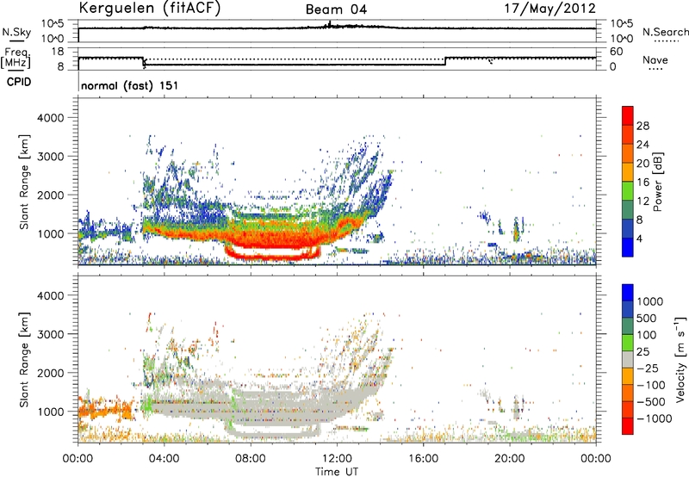The width and height of the screenshot is (689, 477).
Task: Click the gray segment of velocity color bar
Action: pyautogui.click(x=628, y=359)
